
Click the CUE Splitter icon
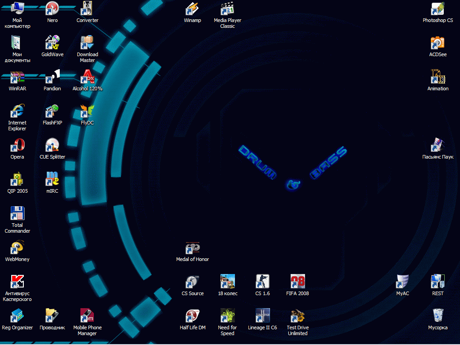click(x=53, y=145)
